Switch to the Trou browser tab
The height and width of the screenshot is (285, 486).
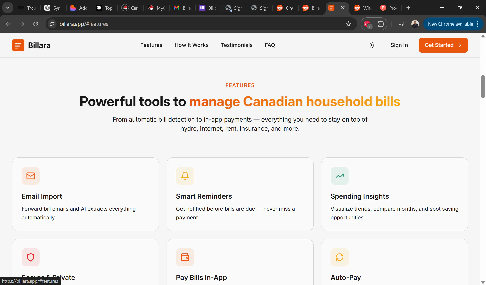27,8
